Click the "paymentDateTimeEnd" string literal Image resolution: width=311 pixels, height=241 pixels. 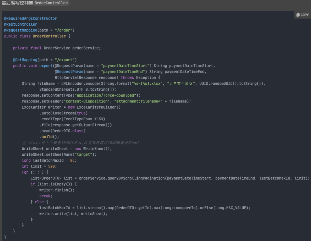[x=123, y=72]
